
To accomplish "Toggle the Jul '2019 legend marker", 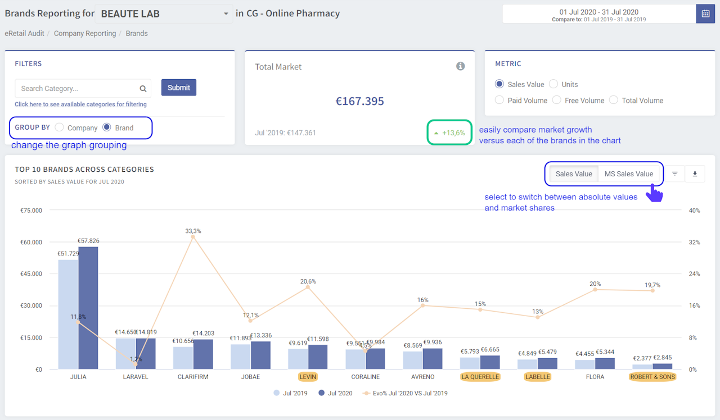I will [x=277, y=393].
